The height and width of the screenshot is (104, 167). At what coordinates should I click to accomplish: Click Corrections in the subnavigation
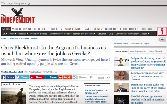coord(121,34)
